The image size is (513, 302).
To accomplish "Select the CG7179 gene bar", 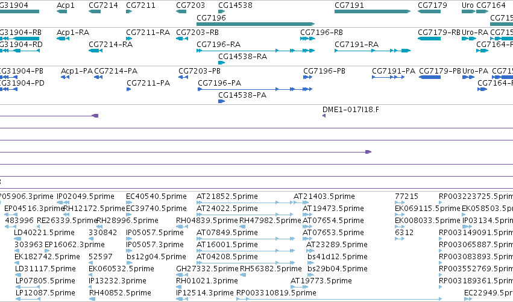I will click(429, 11).
